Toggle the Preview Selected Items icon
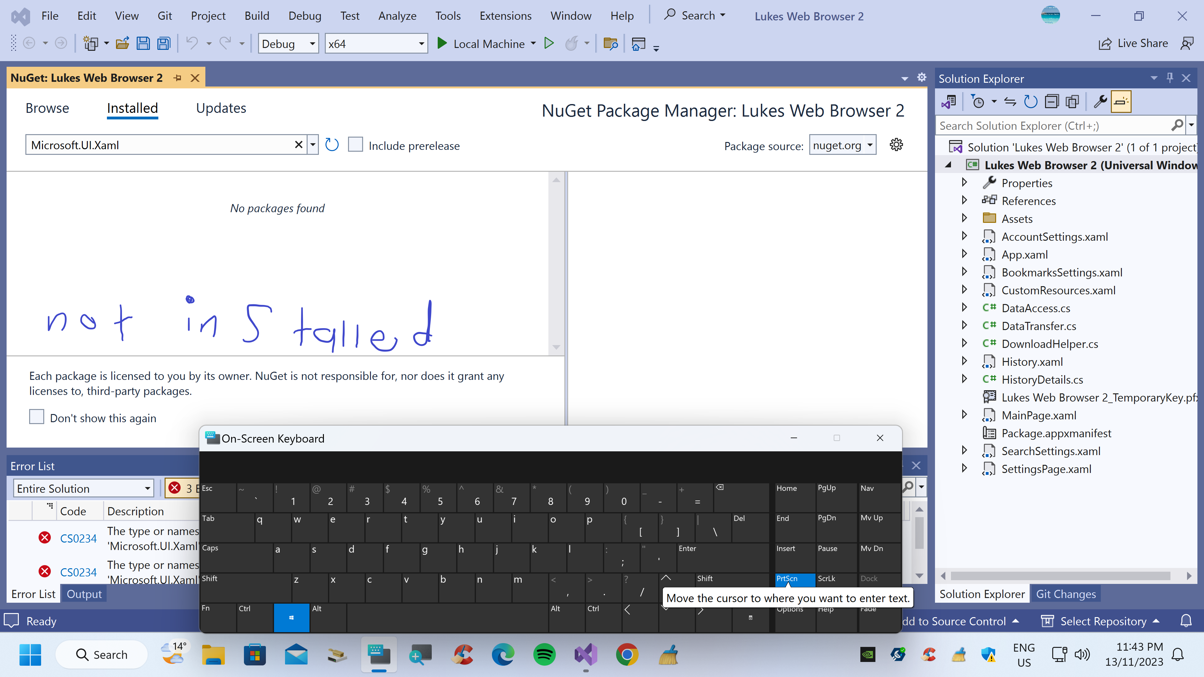Image resolution: width=1204 pixels, height=677 pixels. (1121, 101)
